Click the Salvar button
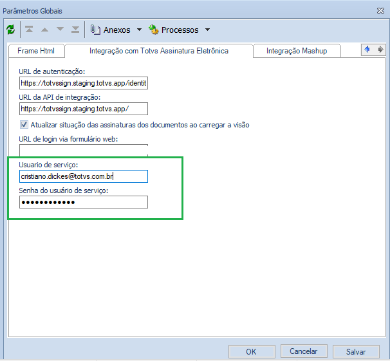This screenshot has height=361, width=390. [356, 351]
